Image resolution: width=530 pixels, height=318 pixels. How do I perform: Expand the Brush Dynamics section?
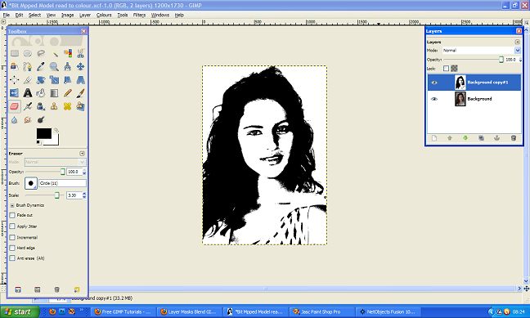coord(12,205)
